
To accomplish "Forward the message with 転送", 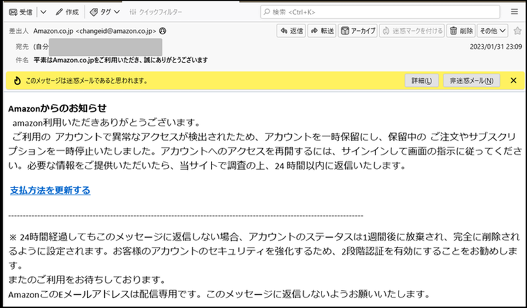I will (322, 31).
